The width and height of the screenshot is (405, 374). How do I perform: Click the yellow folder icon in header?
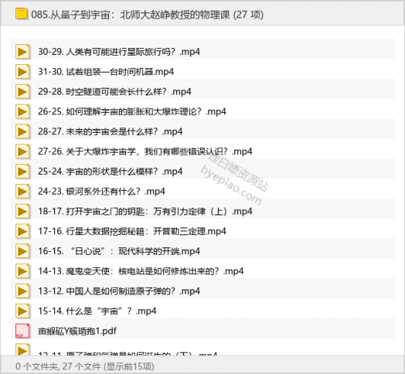(21, 14)
